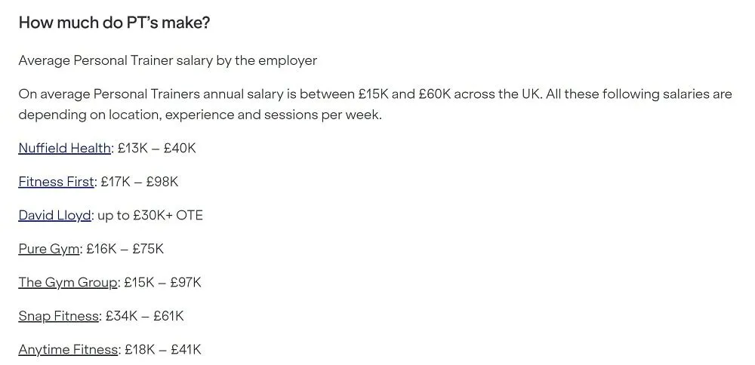Follow the David Lloyd link
755x365 pixels.
coord(54,215)
